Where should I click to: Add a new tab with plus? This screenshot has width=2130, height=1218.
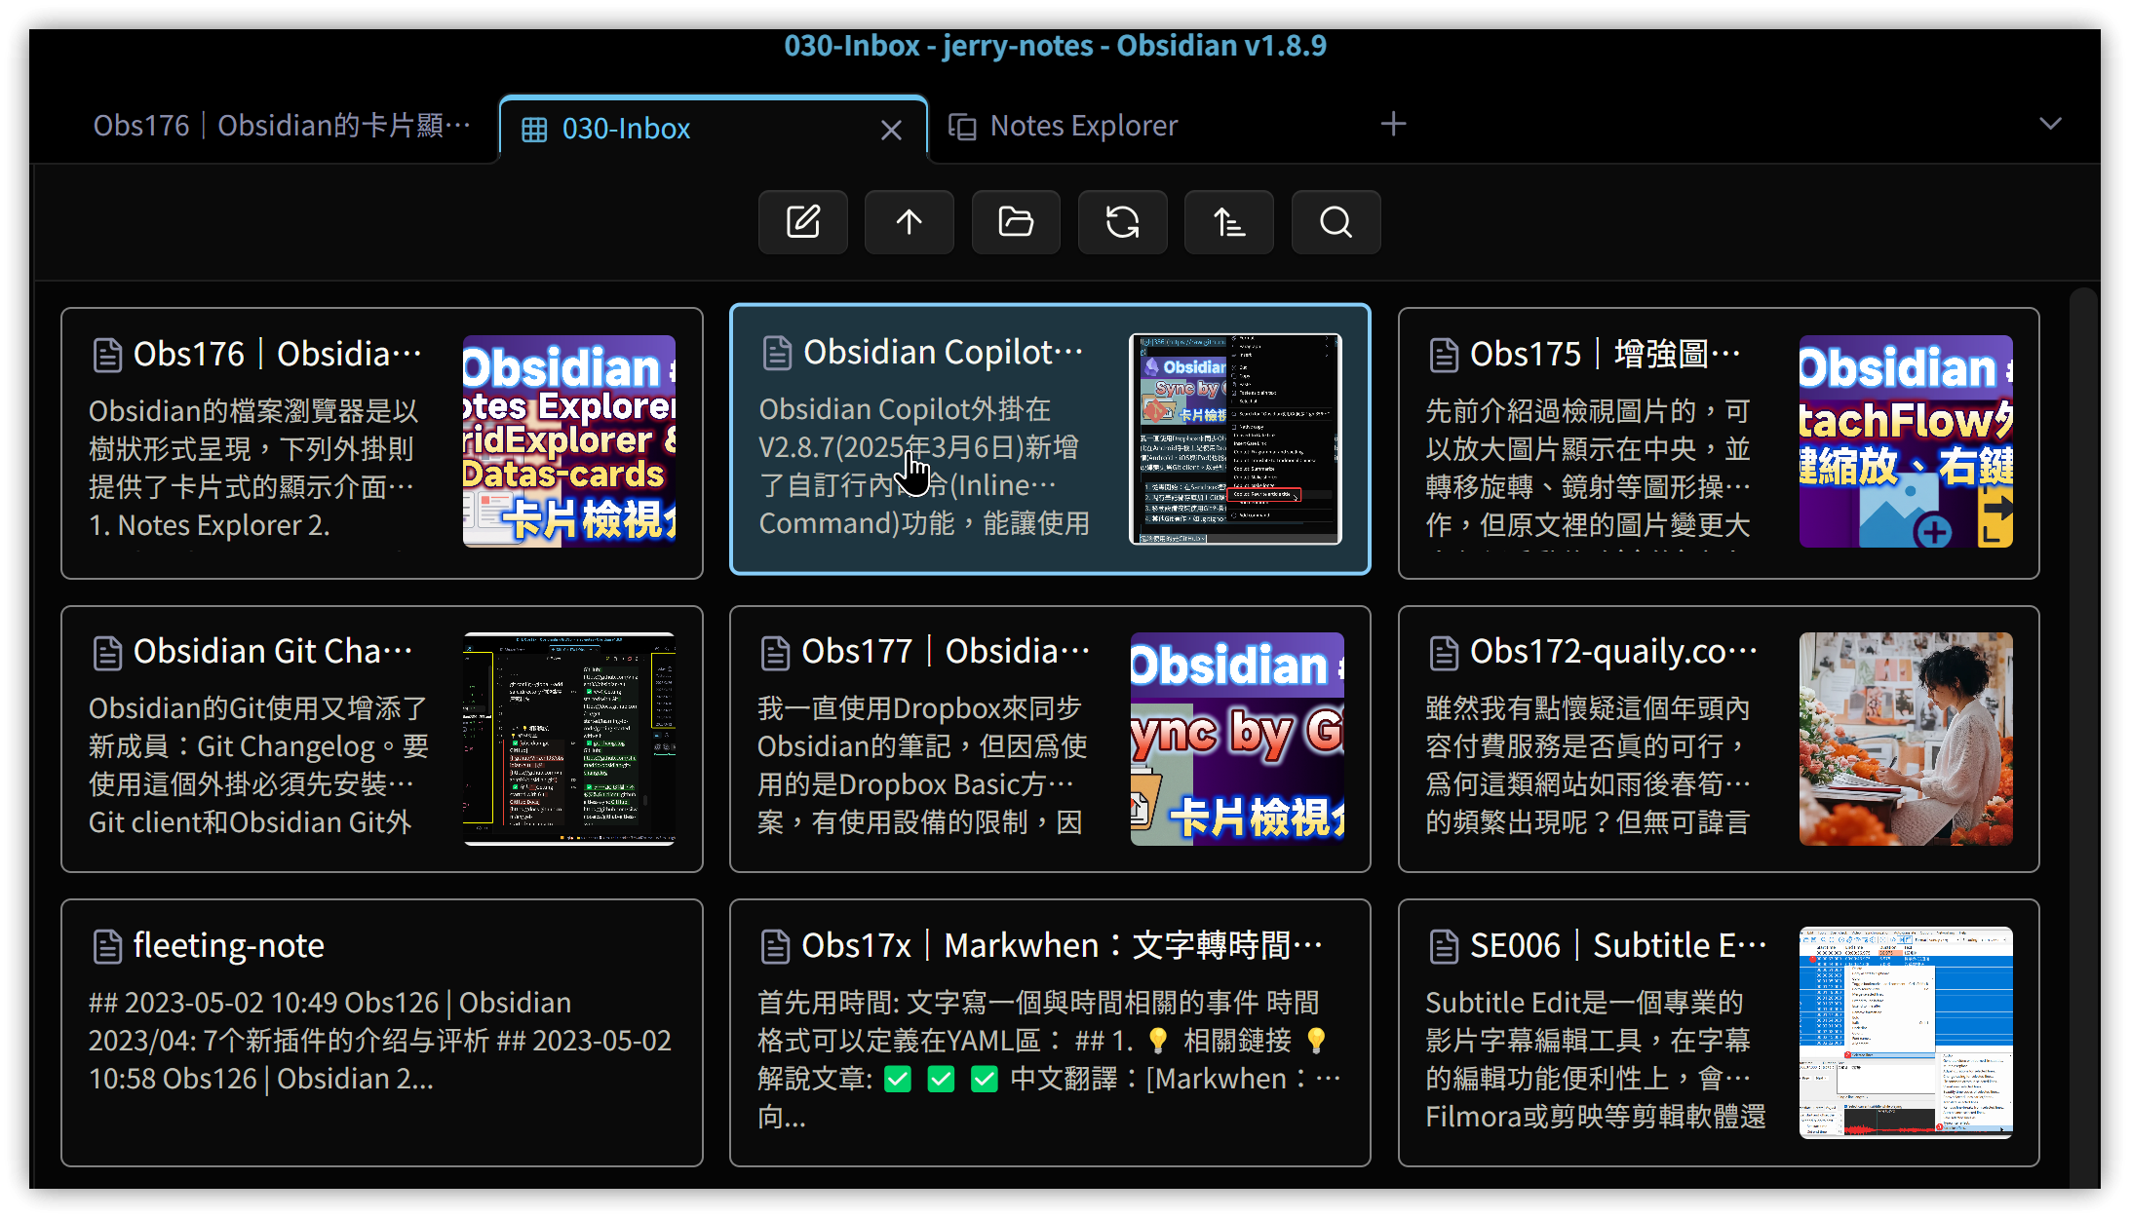coord(1393,124)
